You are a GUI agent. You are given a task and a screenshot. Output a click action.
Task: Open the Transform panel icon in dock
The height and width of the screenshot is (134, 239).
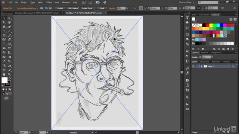(x=187, y=34)
